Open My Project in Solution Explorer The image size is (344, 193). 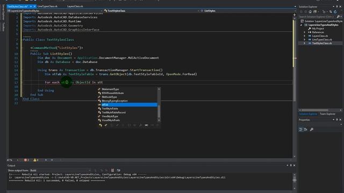[318, 28]
